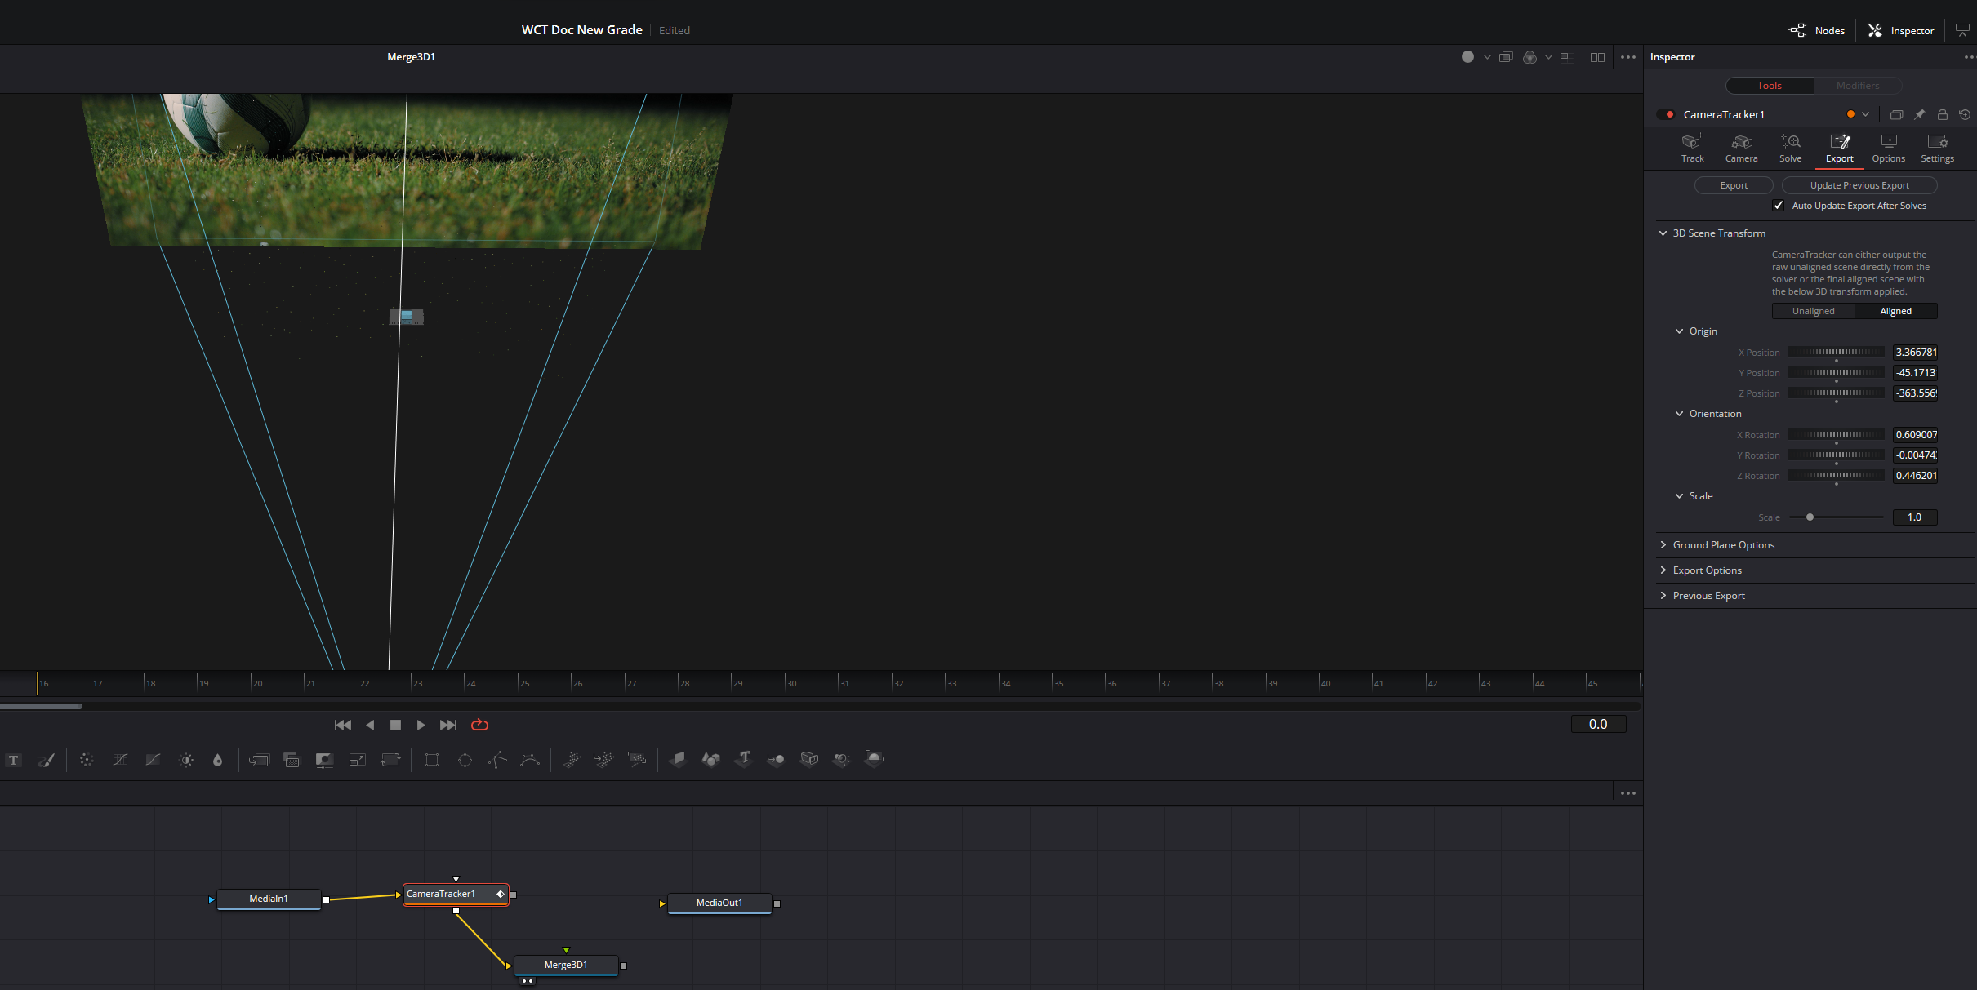Switch to the Solve tab

click(1790, 149)
